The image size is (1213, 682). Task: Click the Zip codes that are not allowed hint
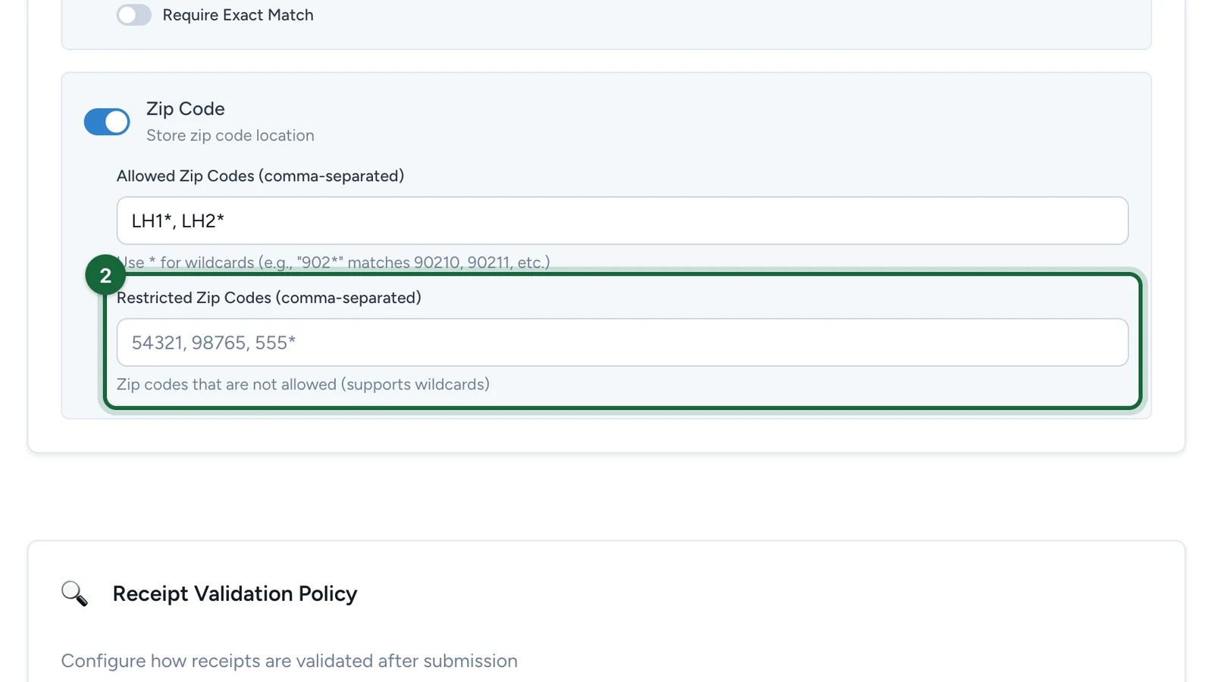(x=303, y=384)
